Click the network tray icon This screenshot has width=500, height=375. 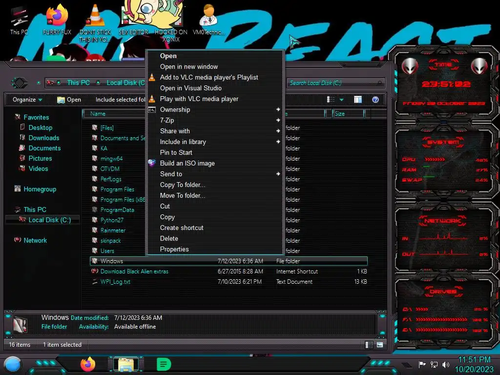click(434, 364)
